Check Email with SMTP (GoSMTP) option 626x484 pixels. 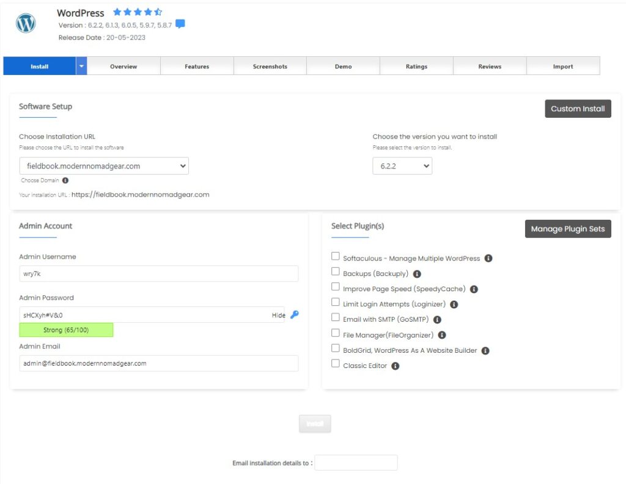(336, 317)
